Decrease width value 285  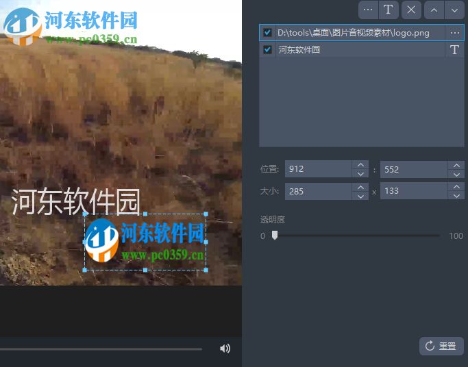[360, 196]
